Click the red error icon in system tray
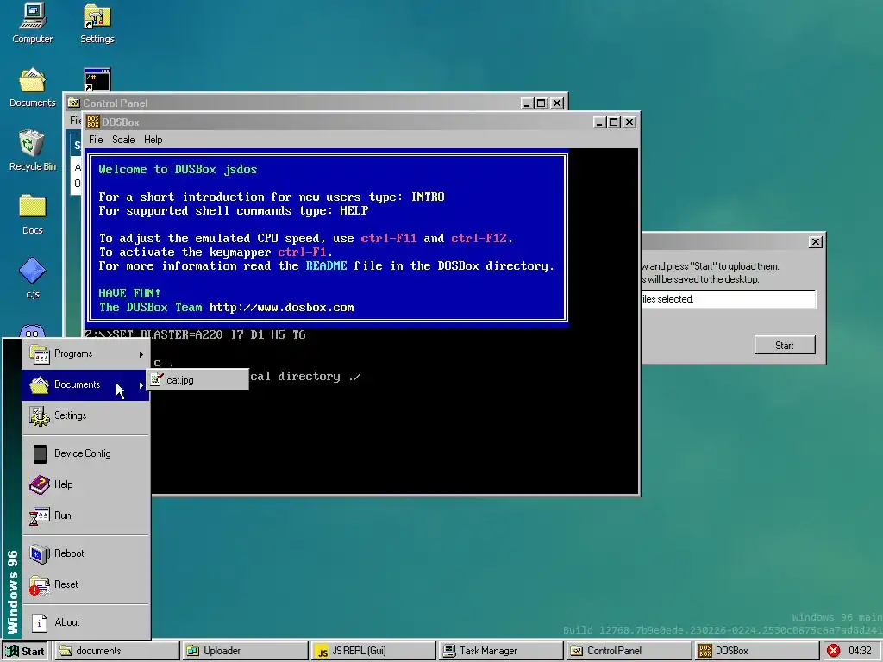The image size is (883, 662). click(x=834, y=651)
